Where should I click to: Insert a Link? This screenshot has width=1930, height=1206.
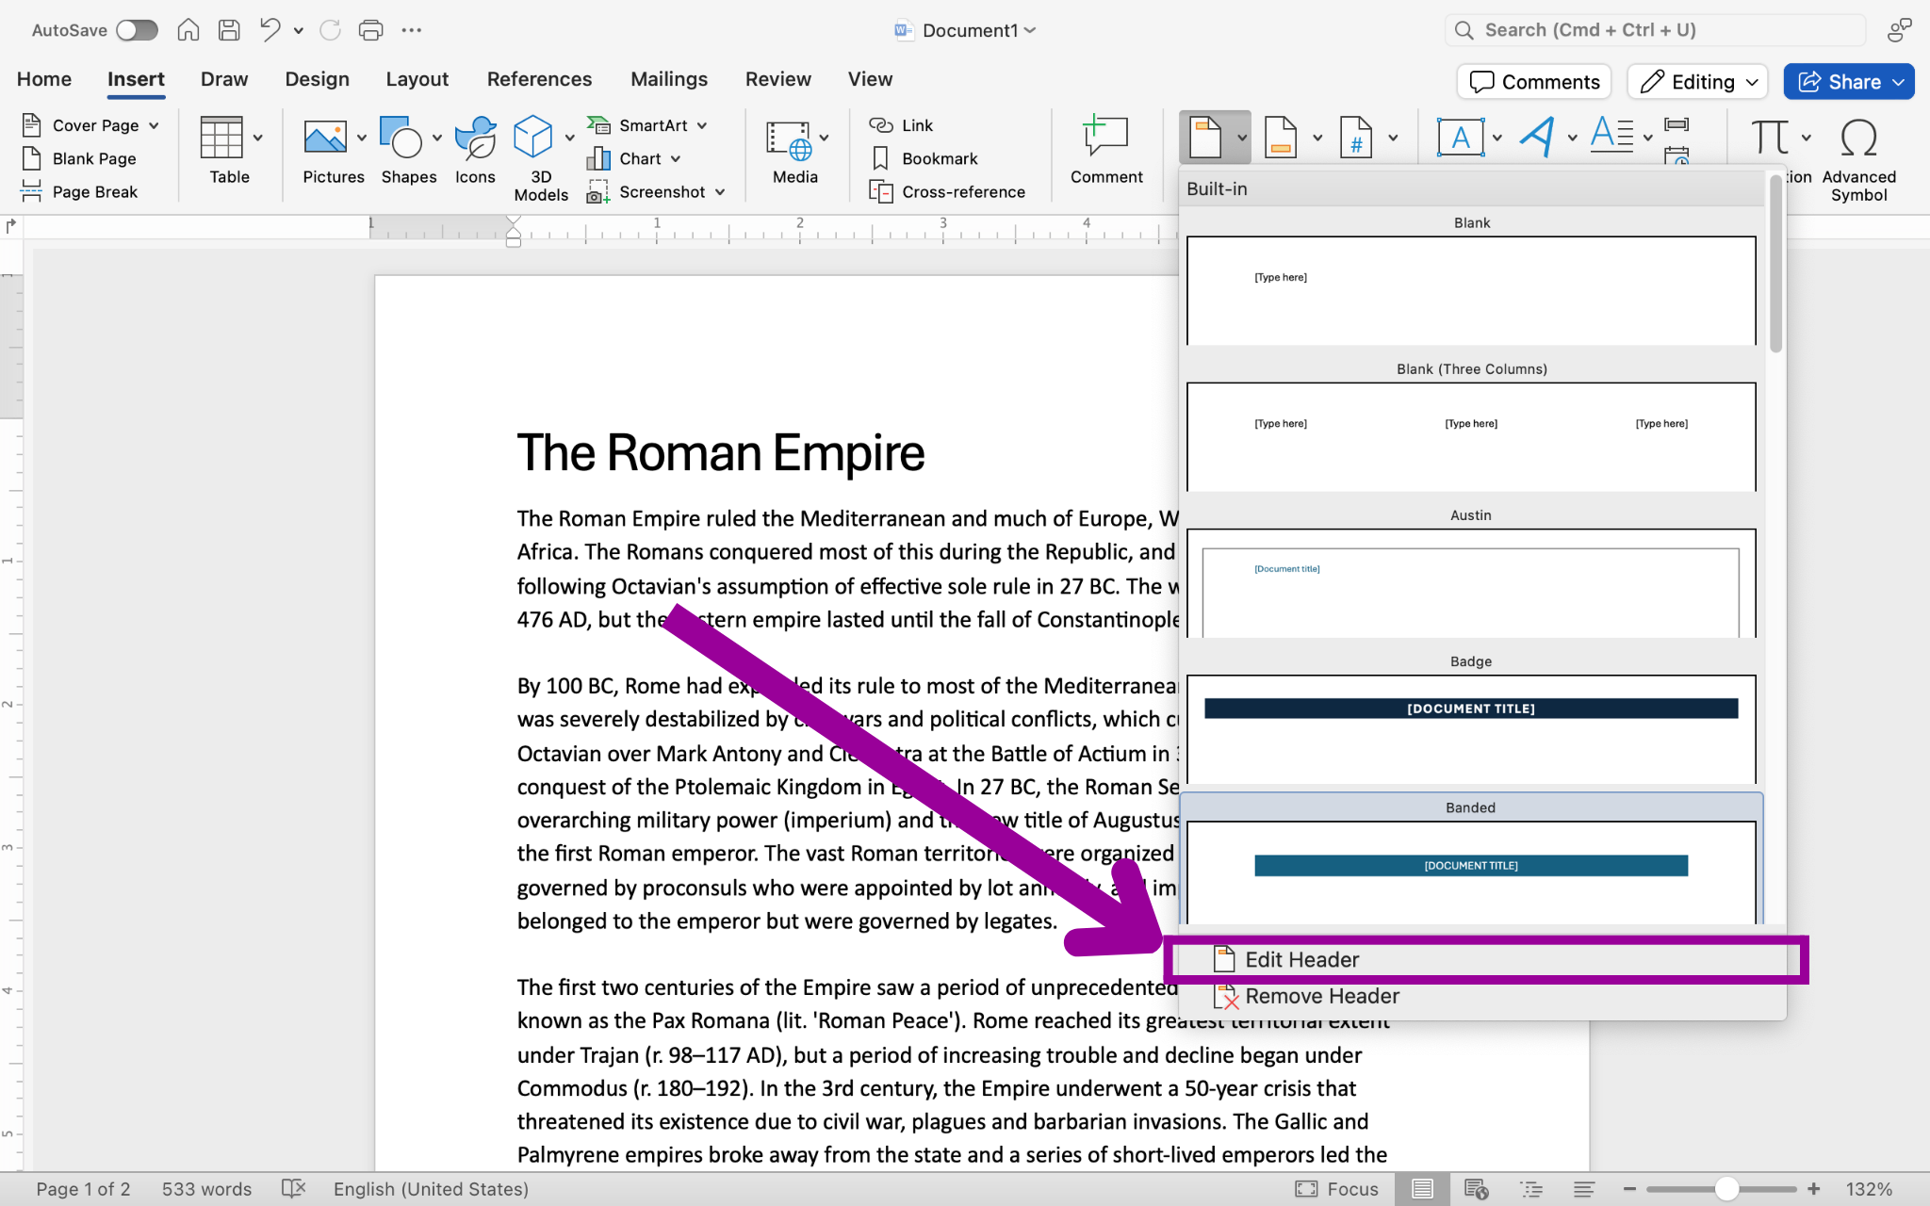click(901, 125)
